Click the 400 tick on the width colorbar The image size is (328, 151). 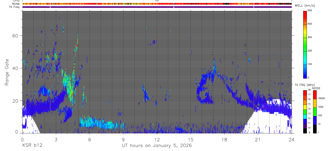coord(310,24)
